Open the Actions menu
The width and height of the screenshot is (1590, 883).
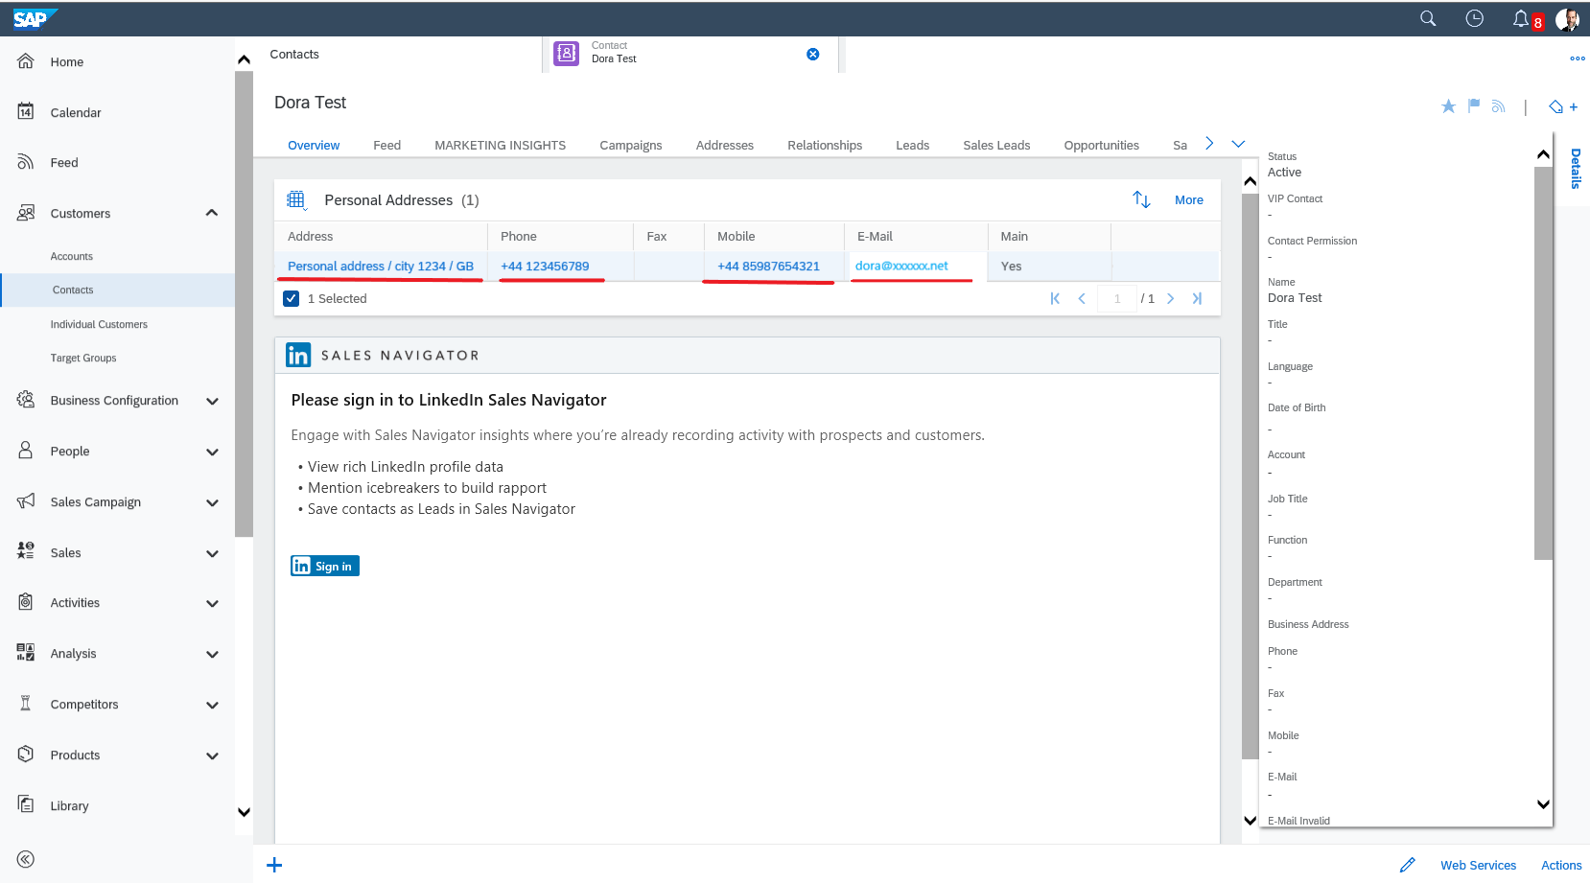coord(1561,865)
